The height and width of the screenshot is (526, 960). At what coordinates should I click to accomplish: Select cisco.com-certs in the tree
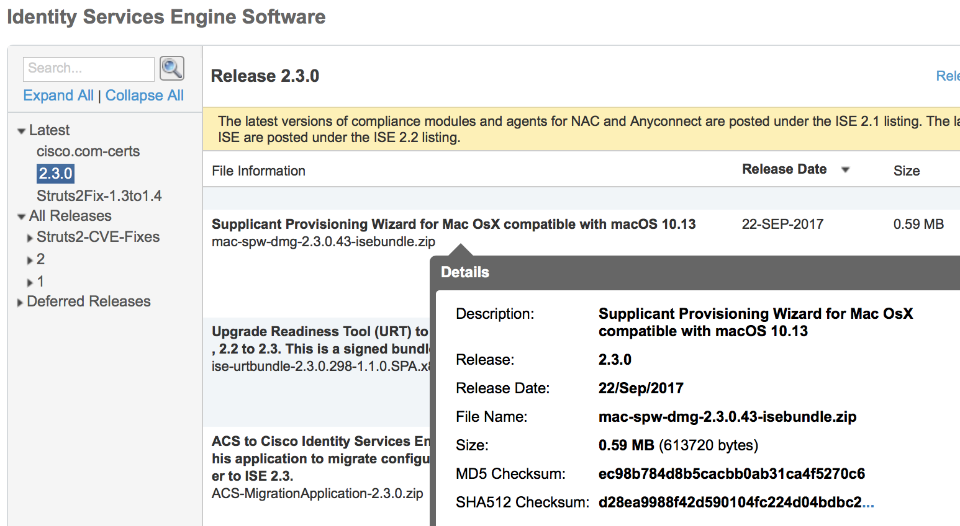click(88, 151)
